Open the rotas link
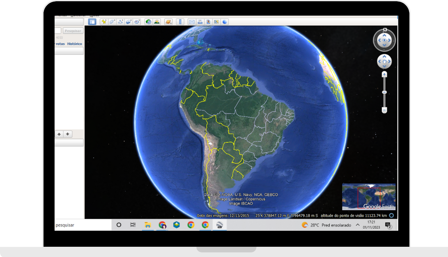 pyautogui.click(x=60, y=44)
